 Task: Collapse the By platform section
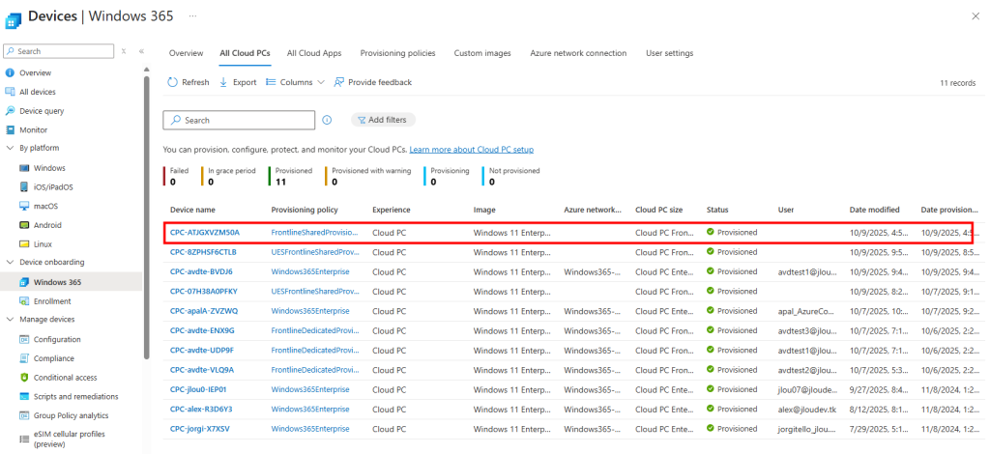click(10, 149)
